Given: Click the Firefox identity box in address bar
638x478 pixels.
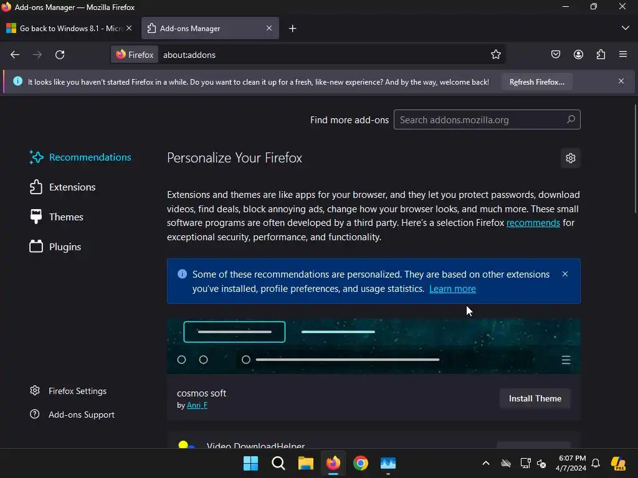Looking at the screenshot, I should pyautogui.click(x=135, y=55).
